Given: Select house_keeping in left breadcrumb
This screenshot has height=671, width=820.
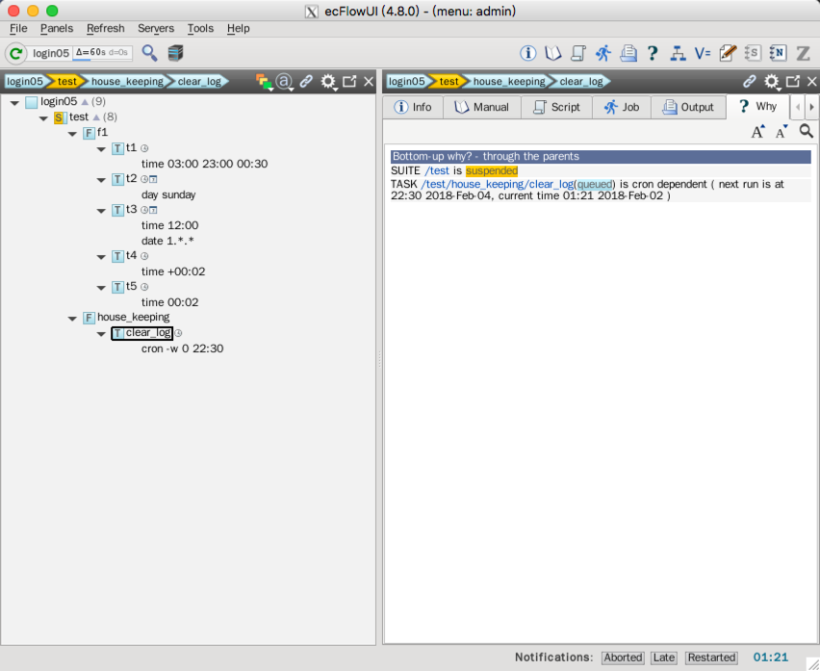Looking at the screenshot, I should click(x=127, y=82).
